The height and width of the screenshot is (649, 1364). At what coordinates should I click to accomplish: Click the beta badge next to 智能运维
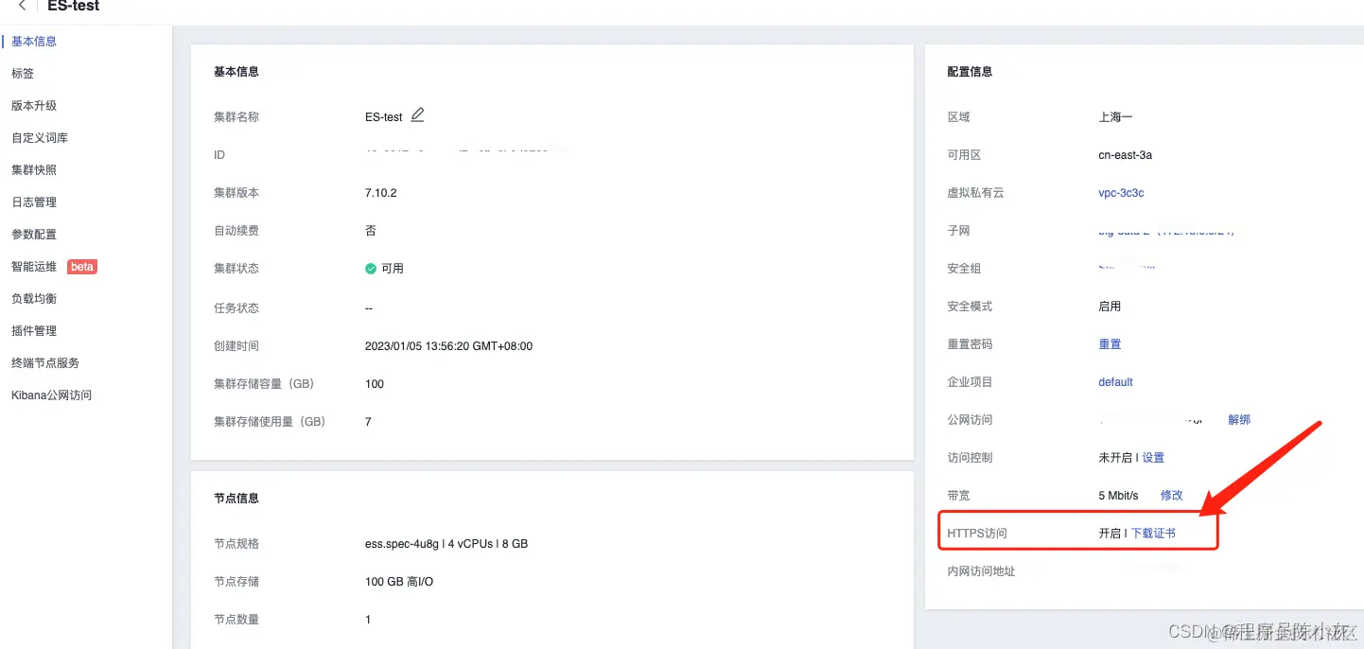(x=81, y=266)
